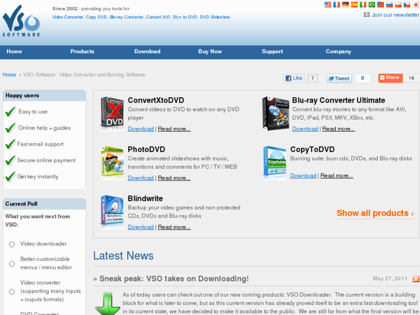The width and height of the screenshot is (420, 315).
Task: Click the Home breadcrumb link
Action: [9, 75]
